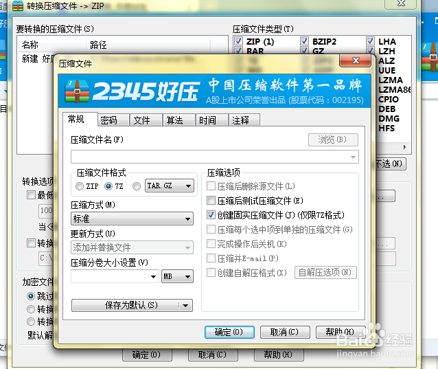Toggle the LZH type checkbox
The height and width of the screenshot is (369, 438).
370,51
